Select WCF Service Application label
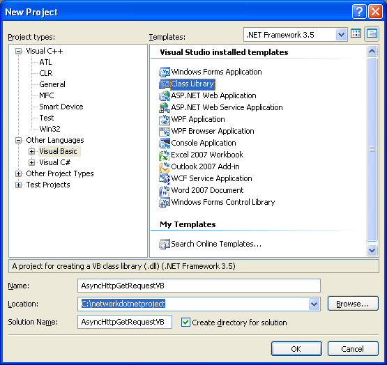The height and width of the screenshot is (365, 387). pyautogui.click(x=211, y=178)
